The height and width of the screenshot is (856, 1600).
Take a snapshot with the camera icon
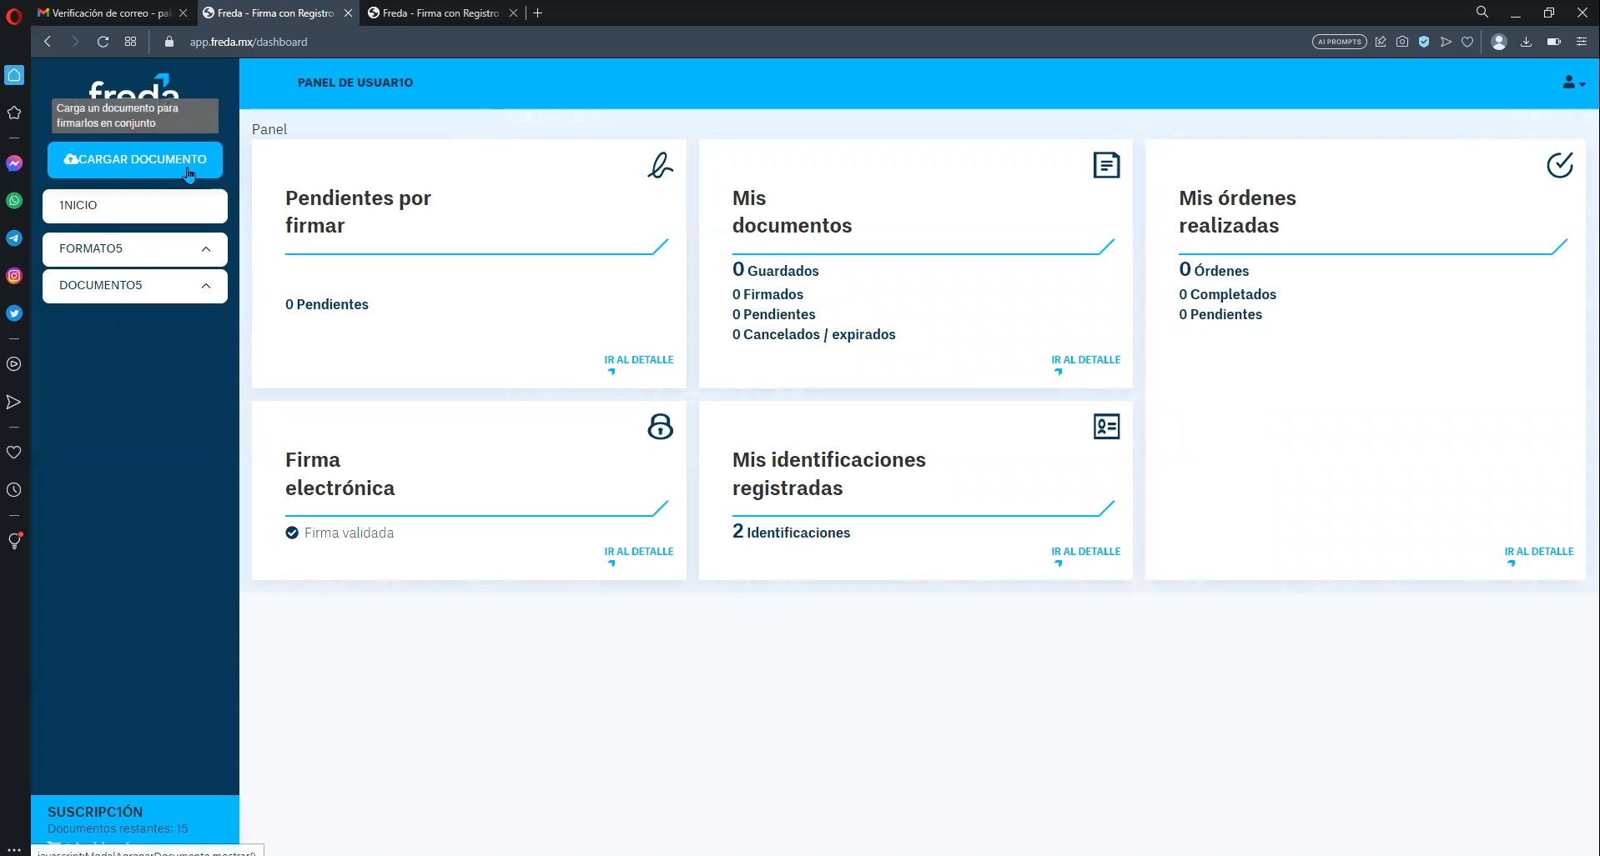click(x=1402, y=42)
